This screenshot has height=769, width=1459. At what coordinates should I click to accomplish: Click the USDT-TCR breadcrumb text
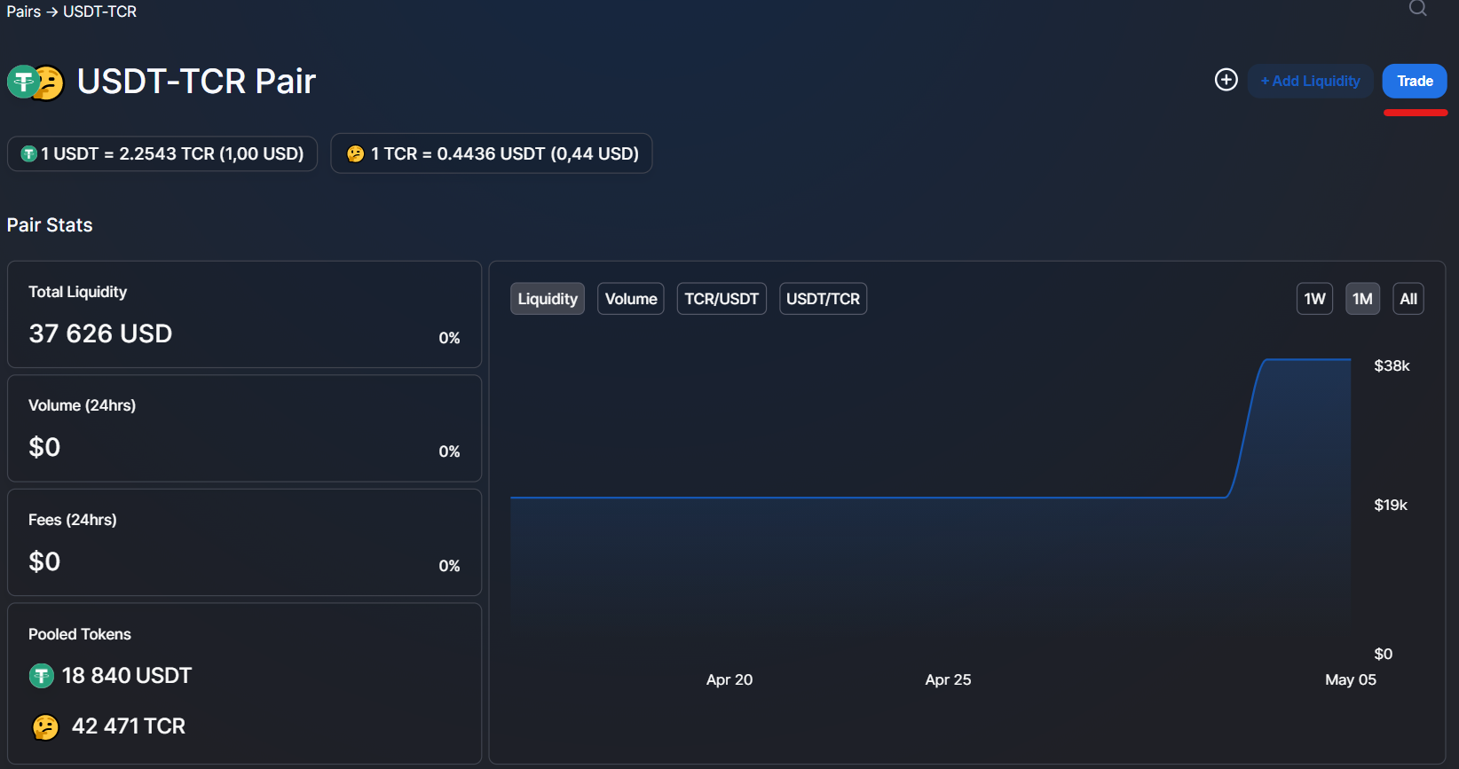tap(99, 12)
